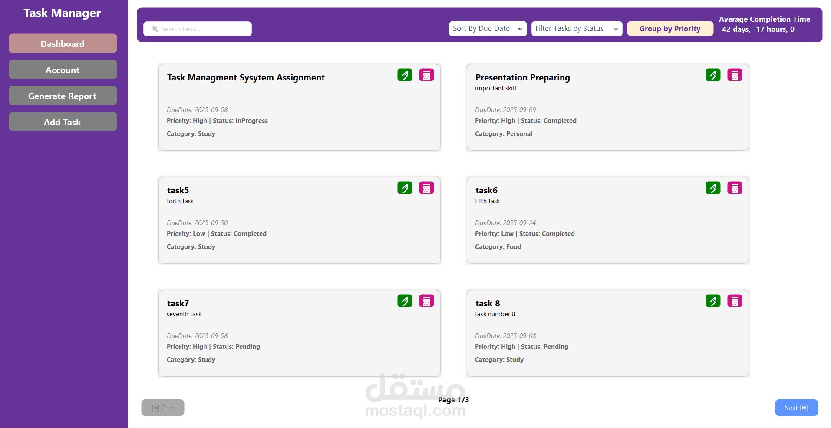Open the edit icon on task6

(712, 188)
